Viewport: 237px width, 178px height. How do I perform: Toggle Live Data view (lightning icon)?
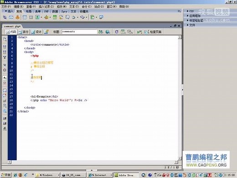(x=46, y=32)
